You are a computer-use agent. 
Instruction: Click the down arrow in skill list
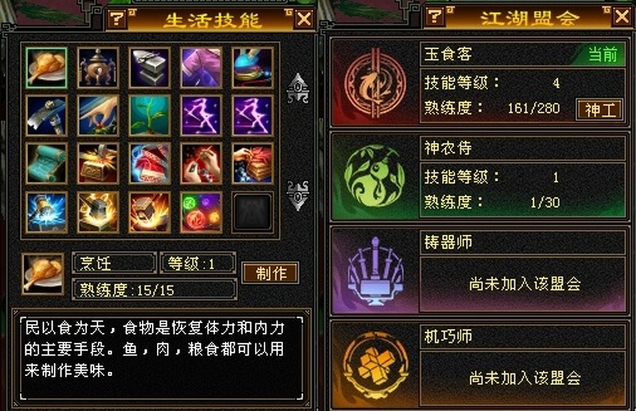(x=297, y=196)
